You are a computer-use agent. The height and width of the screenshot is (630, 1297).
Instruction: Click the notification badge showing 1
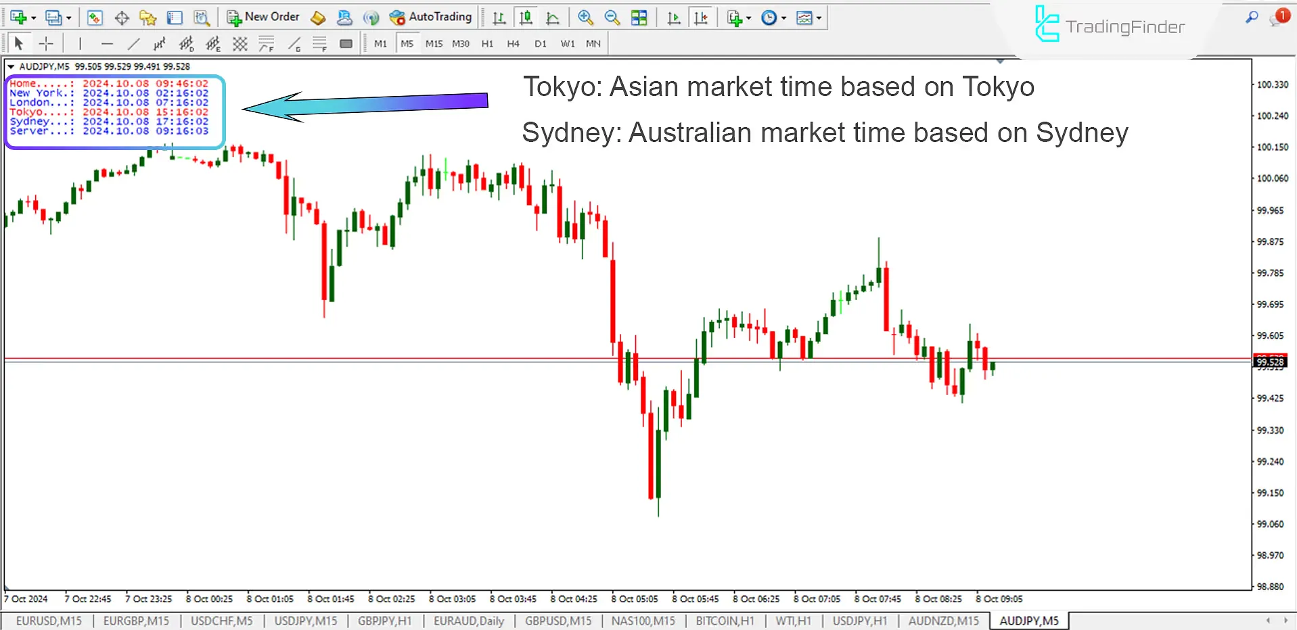[1282, 15]
